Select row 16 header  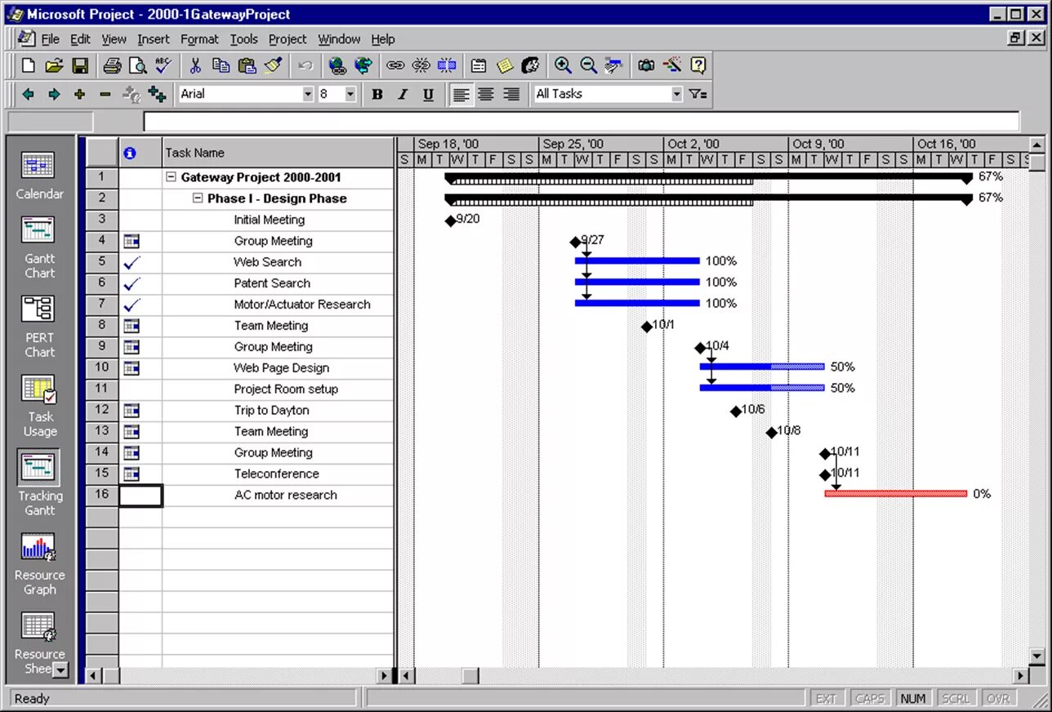[102, 495]
